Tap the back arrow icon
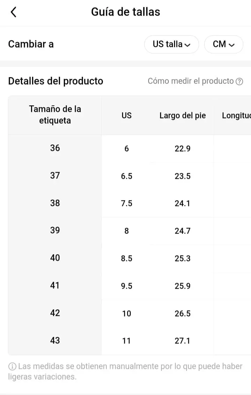 (14, 12)
